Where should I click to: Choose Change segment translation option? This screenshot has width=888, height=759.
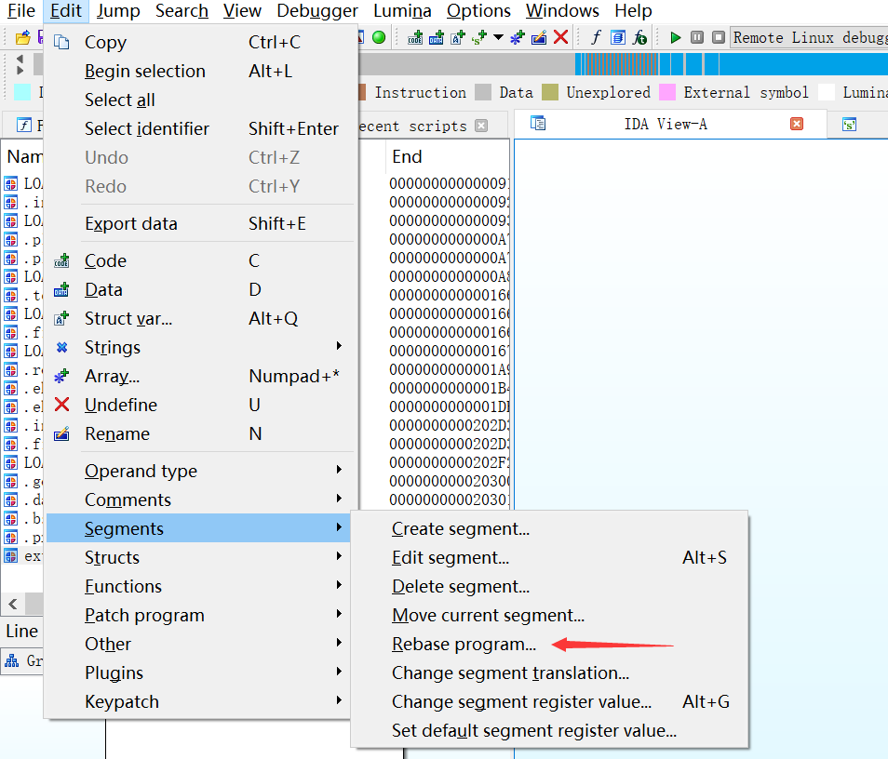[x=510, y=673]
